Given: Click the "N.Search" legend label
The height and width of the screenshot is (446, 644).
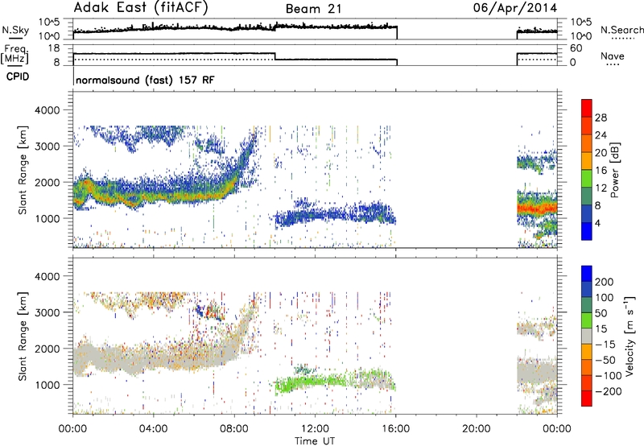Looking at the screenshot, I should click(621, 30).
